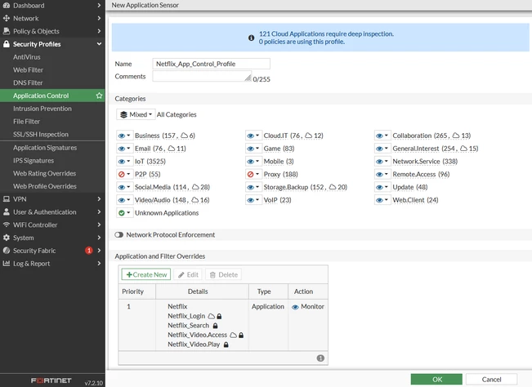Click the monitor eye icon for Video/Audio category
This screenshot has height=387, width=532.
click(x=122, y=200)
